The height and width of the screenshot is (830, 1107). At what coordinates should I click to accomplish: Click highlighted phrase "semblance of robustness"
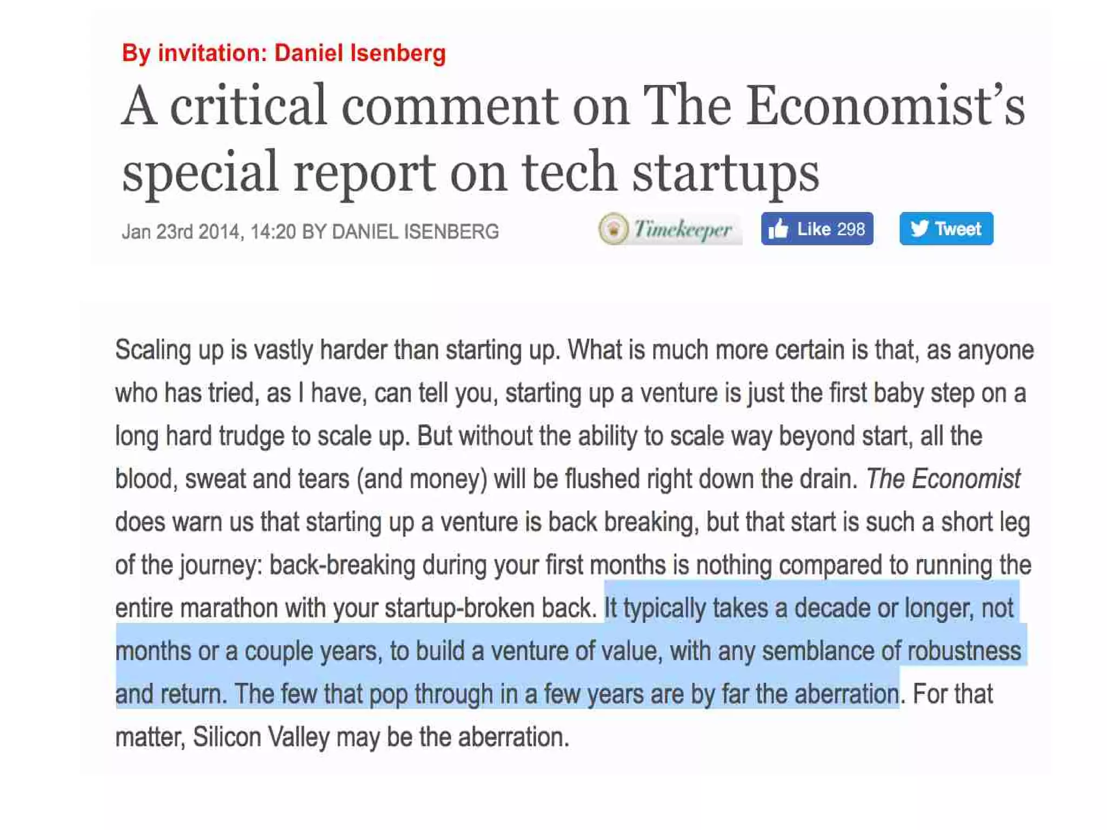[x=891, y=651]
